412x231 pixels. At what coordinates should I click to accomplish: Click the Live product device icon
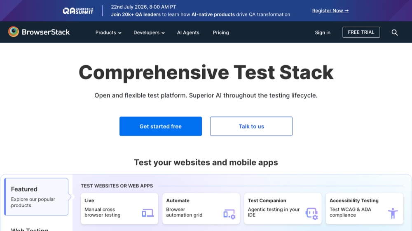tap(147, 213)
